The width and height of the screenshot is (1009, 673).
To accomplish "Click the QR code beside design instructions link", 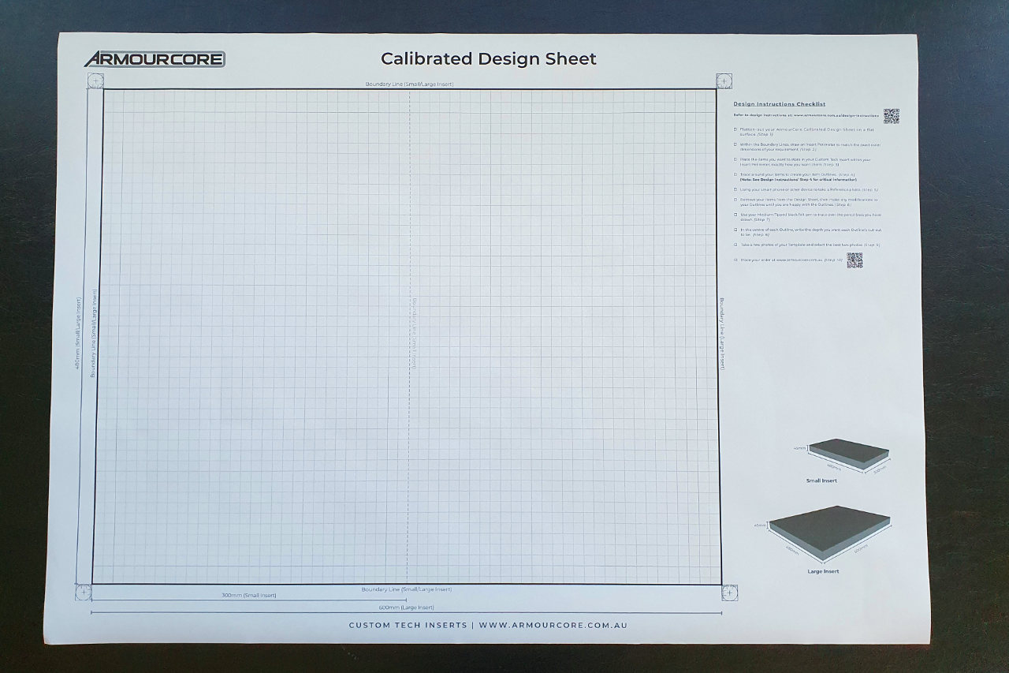I will pyautogui.click(x=891, y=116).
